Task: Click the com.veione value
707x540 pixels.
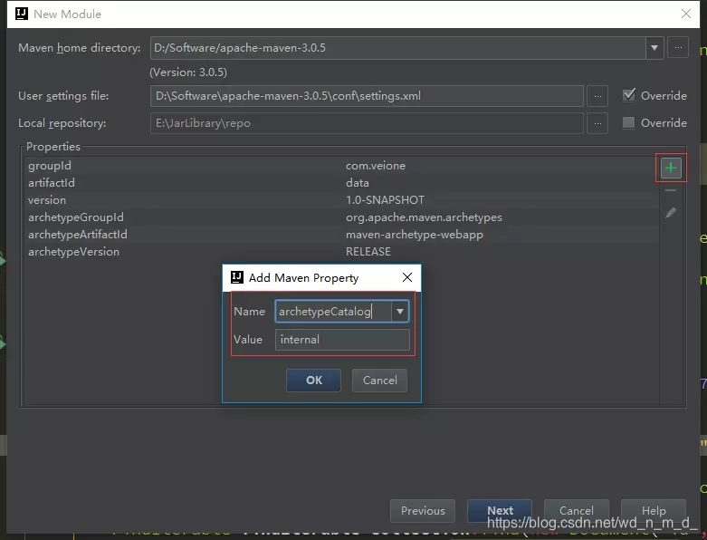Action: coord(376,166)
